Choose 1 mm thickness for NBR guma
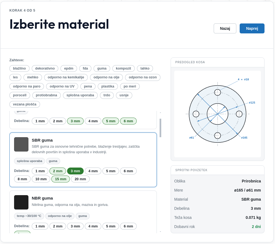 pyautogui.click(x=40, y=226)
